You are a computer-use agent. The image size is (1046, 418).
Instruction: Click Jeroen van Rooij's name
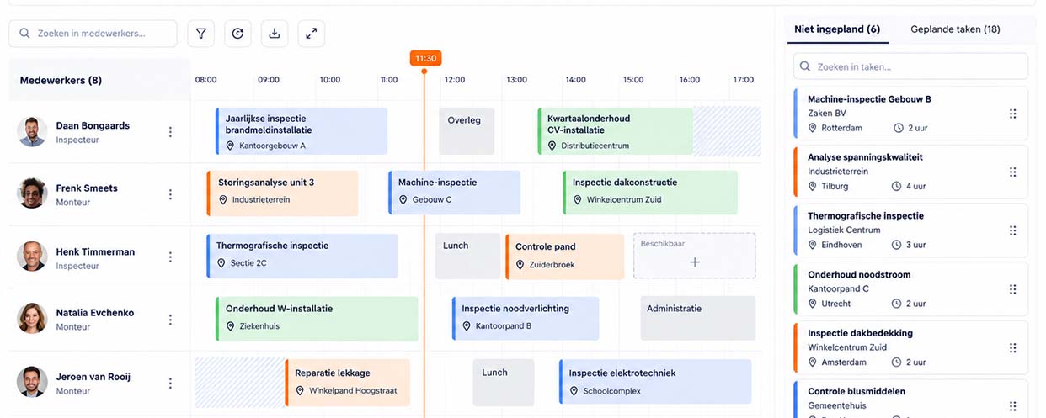click(x=93, y=377)
